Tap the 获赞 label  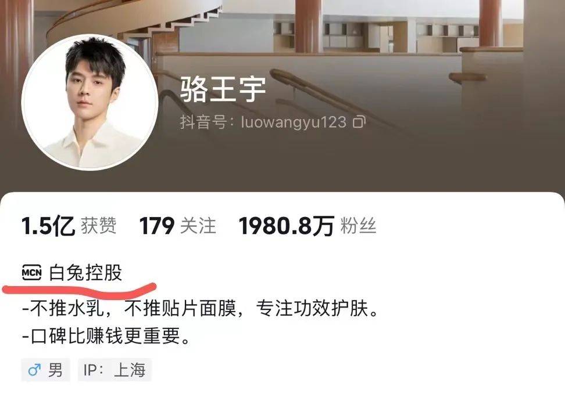(x=98, y=226)
